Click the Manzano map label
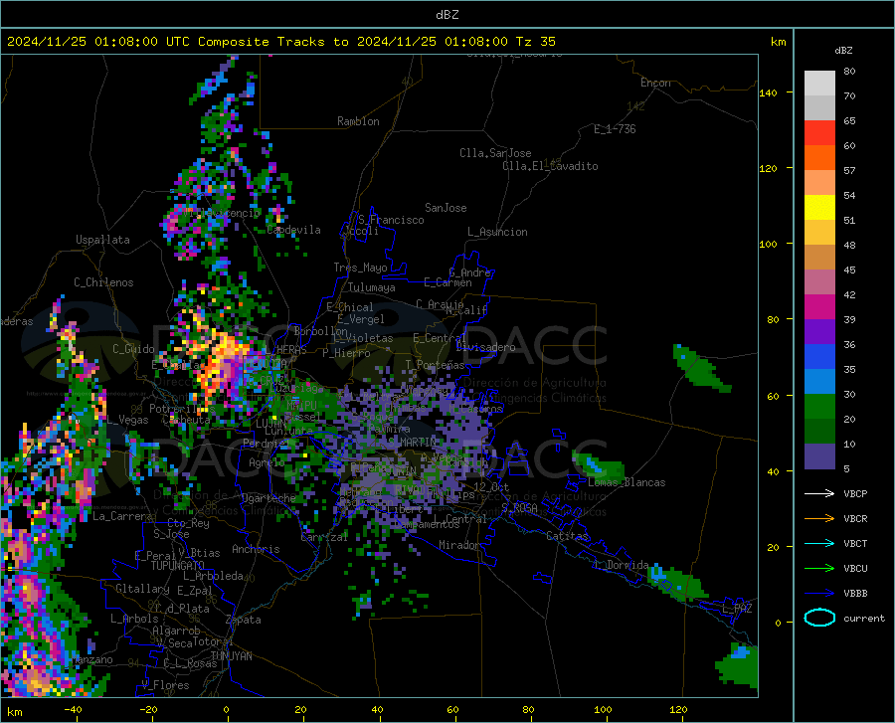 [91, 659]
